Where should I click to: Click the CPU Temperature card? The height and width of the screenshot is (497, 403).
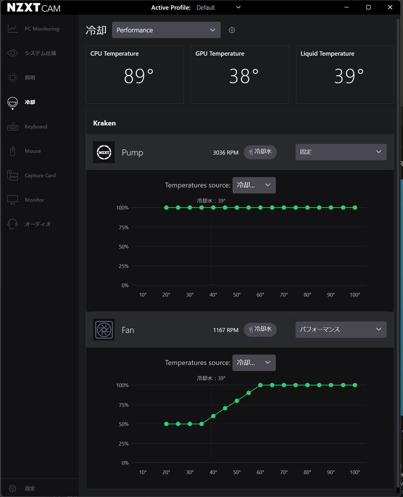click(135, 74)
